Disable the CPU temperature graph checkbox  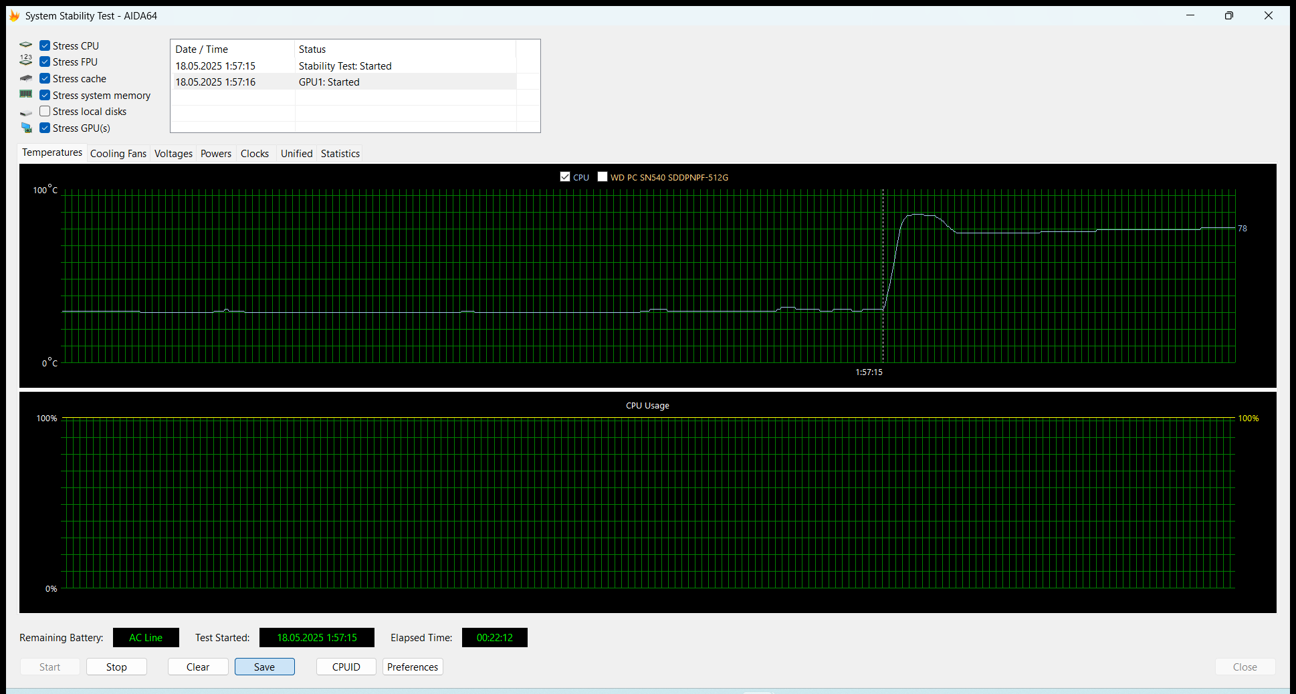(565, 177)
